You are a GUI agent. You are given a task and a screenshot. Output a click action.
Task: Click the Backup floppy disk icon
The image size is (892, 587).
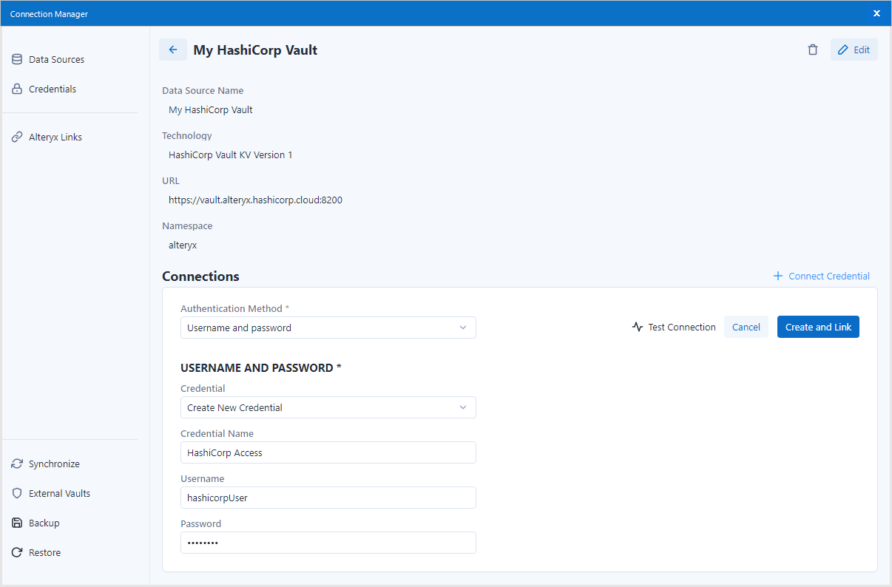17,523
